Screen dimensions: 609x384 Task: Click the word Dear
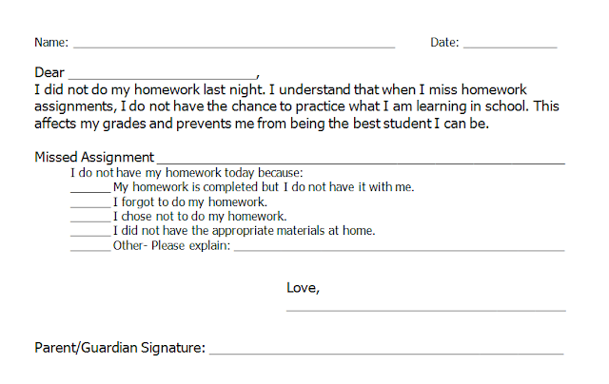[49, 73]
